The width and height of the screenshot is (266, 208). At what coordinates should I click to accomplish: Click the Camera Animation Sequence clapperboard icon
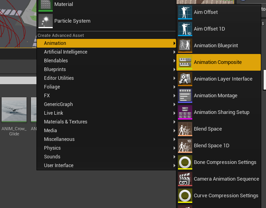coord(185,179)
